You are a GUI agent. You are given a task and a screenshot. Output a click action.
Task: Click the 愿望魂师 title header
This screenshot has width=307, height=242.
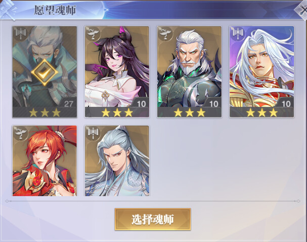point(55,10)
